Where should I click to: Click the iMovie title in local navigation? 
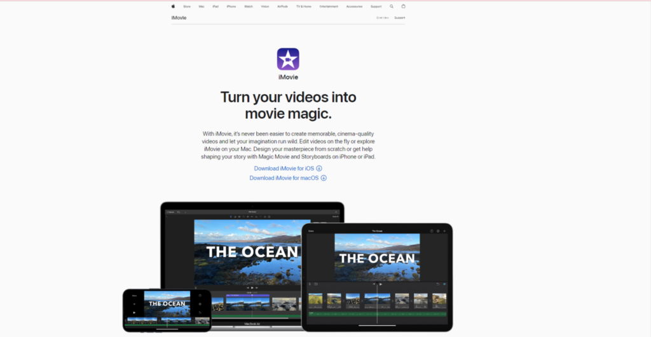tap(179, 18)
